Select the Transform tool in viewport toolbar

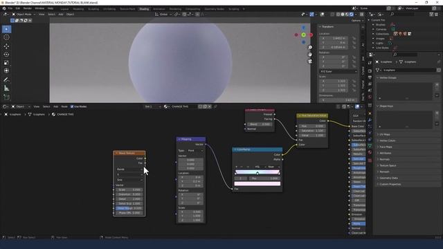click(x=6, y=71)
